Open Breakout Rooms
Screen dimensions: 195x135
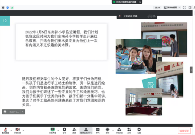[x=119, y=130]
